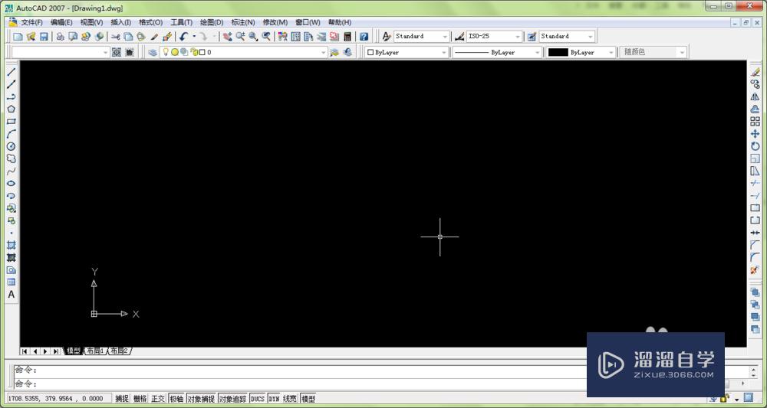This screenshot has width=767, height=408.
Task: Open the ByLayer color control
Action: pyautogui.click(x=407, y=52)
